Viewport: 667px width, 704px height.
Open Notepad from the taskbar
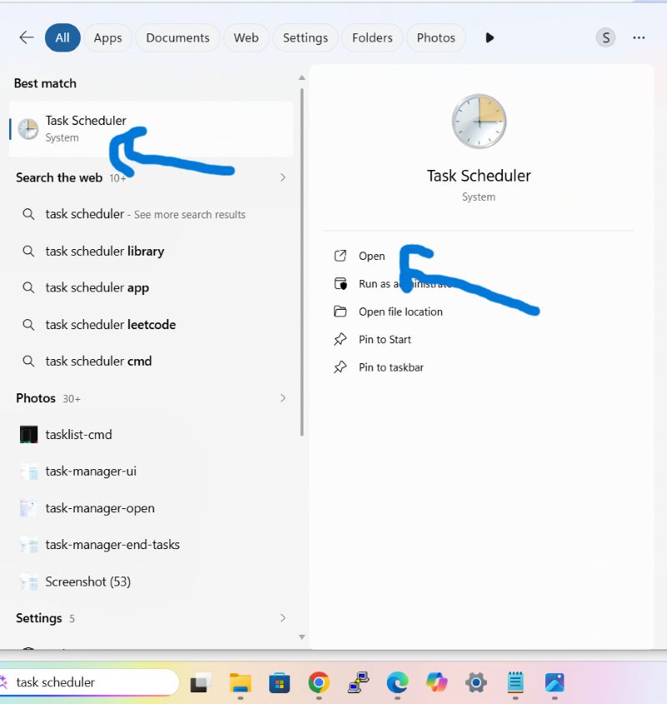click(515, 682)
